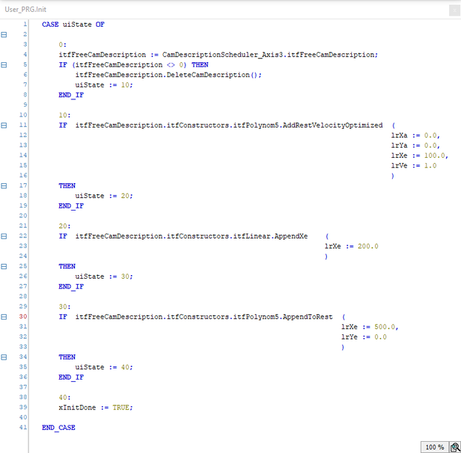The height and width of the screenshot is (453, 461).
Task: Click CamDescriptionScheduler_Axis3 in the assignment line
Action: pyautogui.click(x=213, y=55)
